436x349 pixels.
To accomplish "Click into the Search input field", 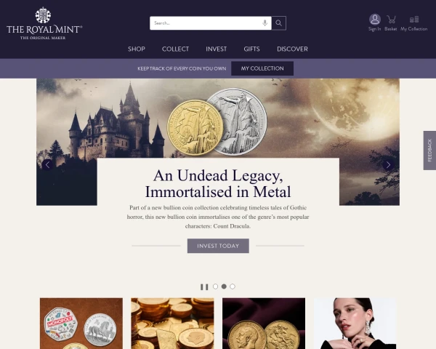I will tap(206, 23).
